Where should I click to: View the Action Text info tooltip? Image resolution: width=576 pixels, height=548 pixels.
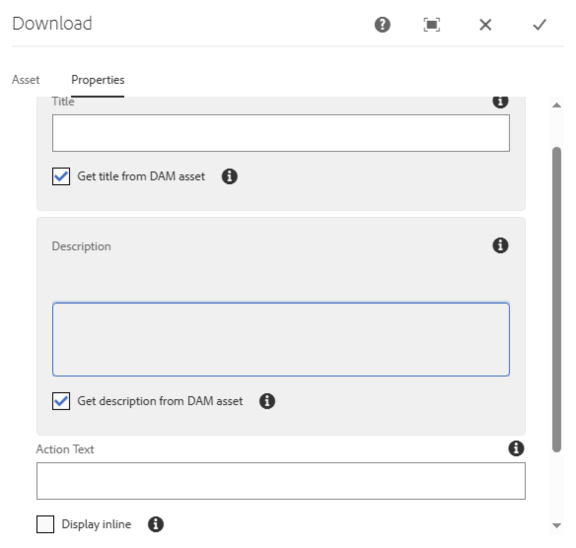click(516, 448)
